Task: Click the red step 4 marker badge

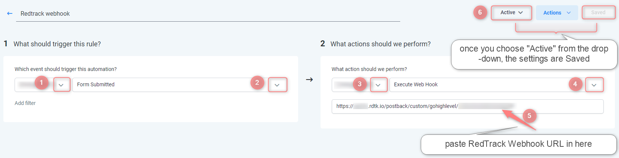Action: click(575, 84)
